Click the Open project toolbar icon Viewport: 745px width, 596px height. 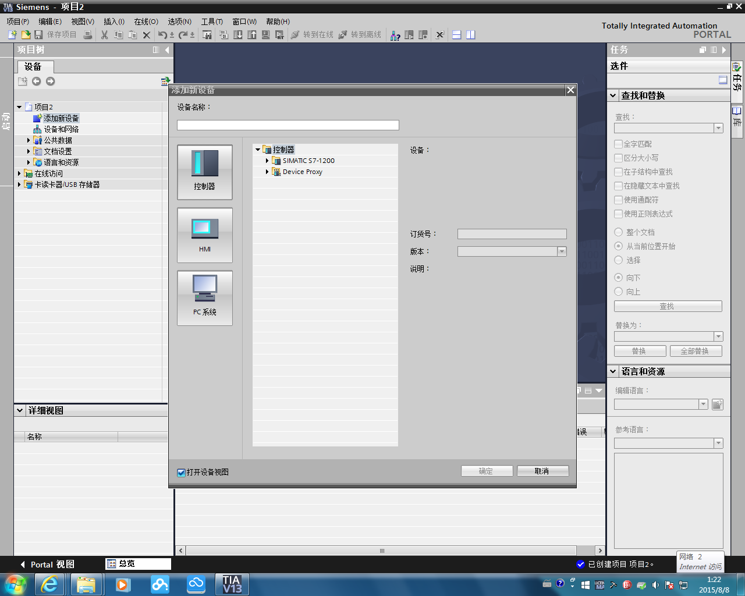tap(26, 35)
